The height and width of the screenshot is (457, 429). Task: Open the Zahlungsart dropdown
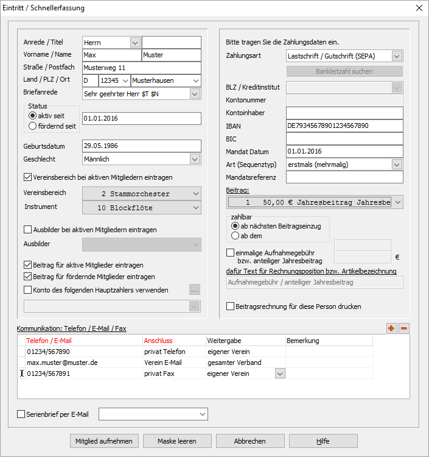click(x=397, y=56)
